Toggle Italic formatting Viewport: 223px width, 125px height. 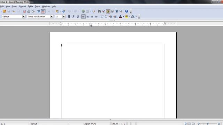click(x=74, y=17)
